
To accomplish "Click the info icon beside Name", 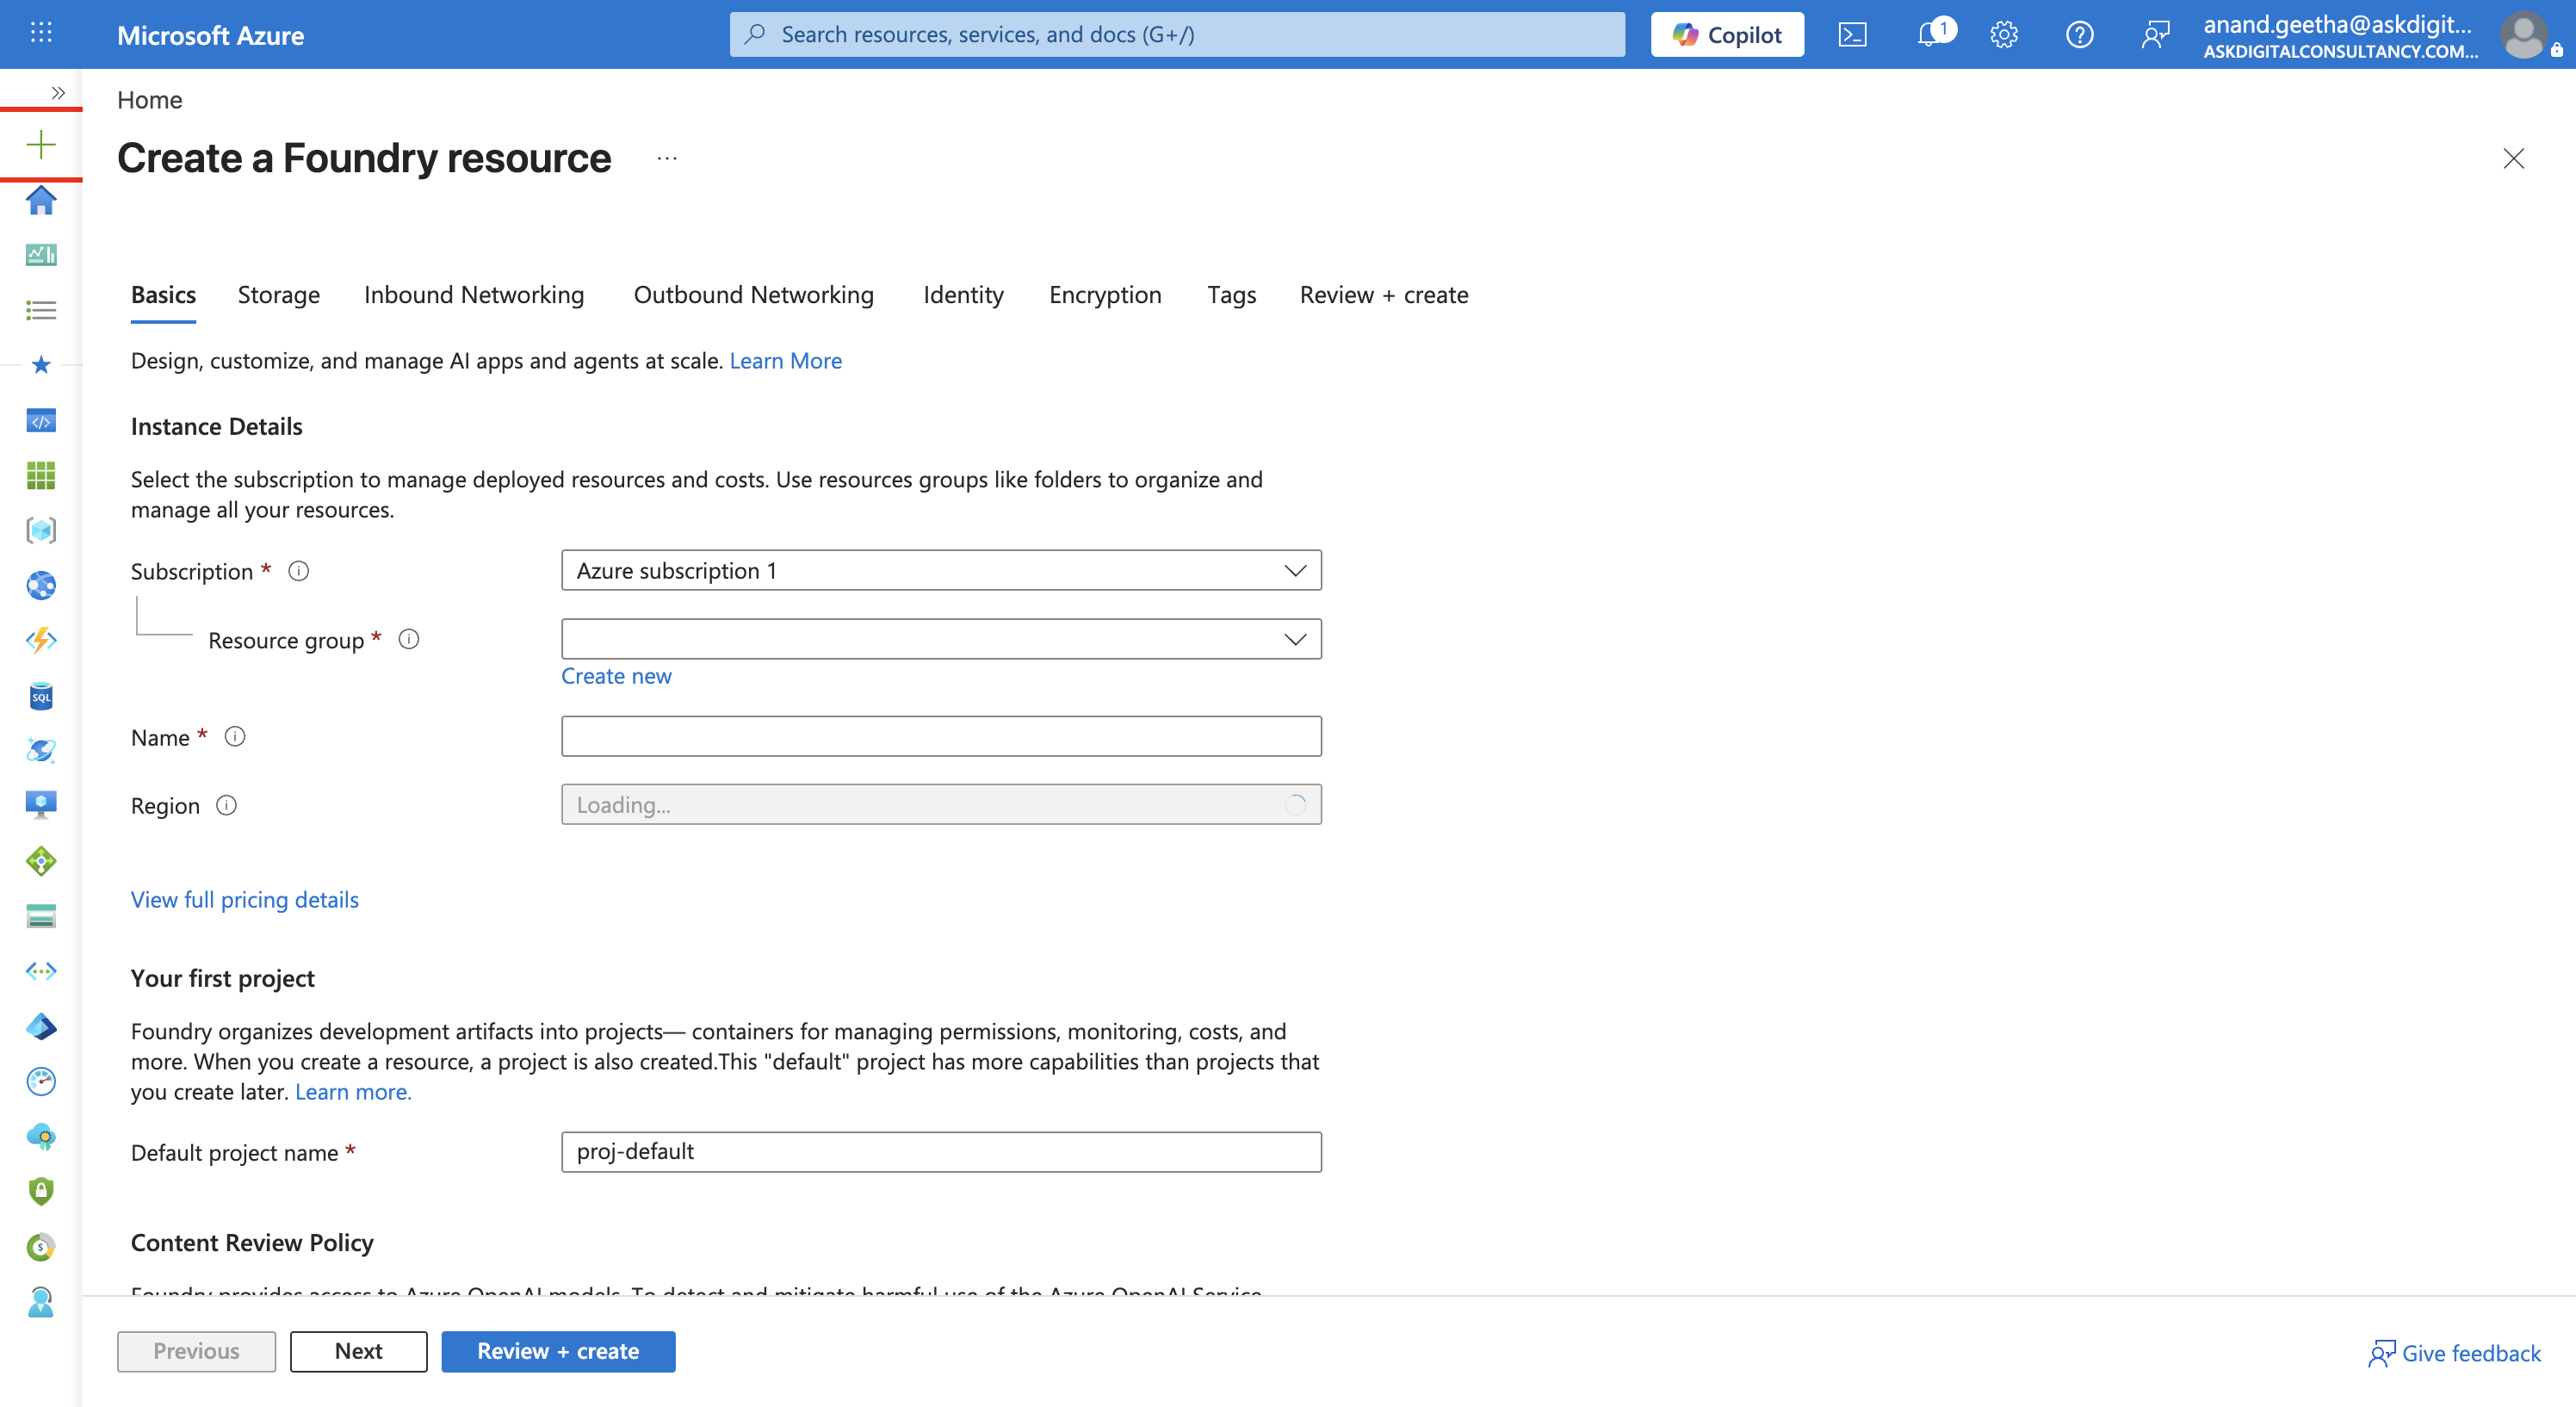I will click(235, 737).
